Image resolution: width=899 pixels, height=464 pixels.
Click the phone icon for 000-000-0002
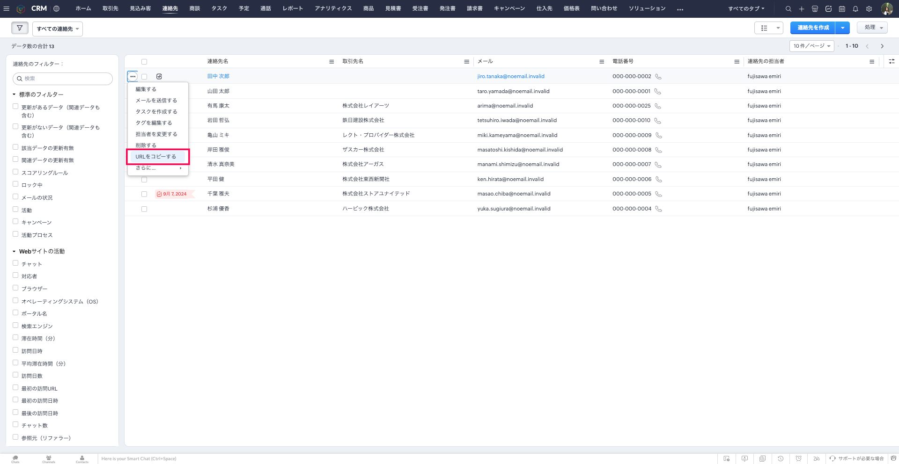pyautogui.click(x=658, y=76)
